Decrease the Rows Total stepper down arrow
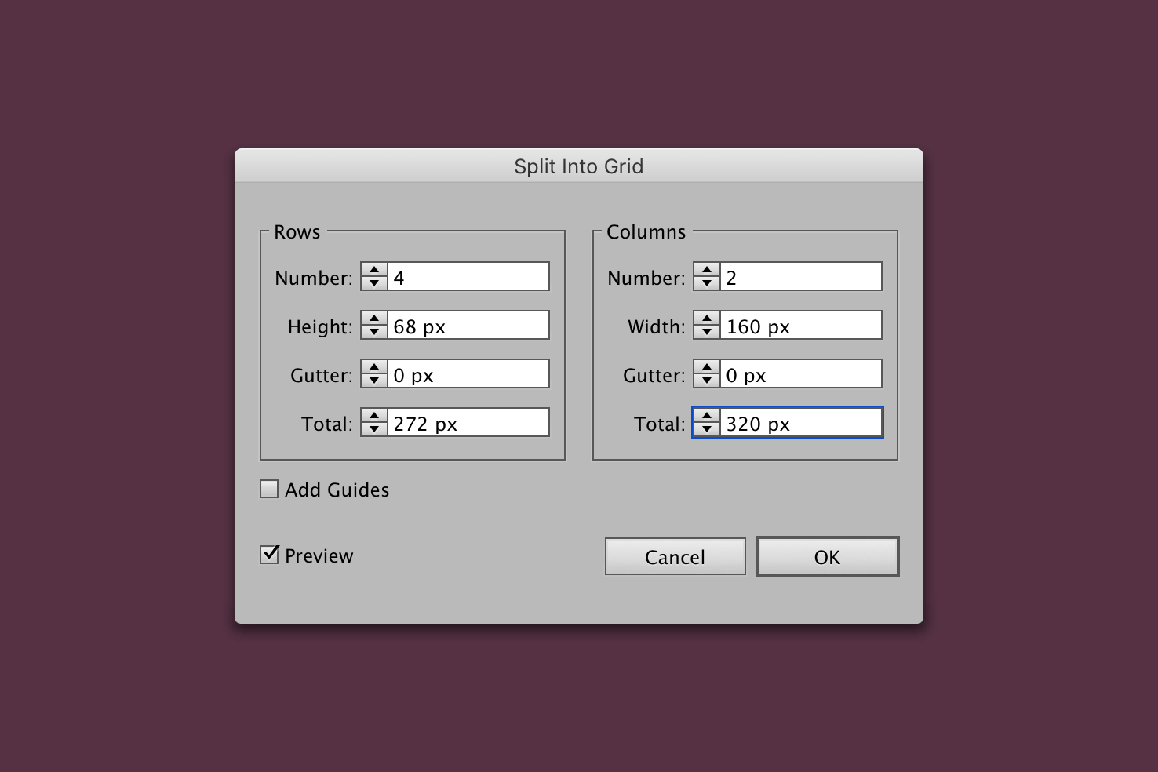 [374, 429]
